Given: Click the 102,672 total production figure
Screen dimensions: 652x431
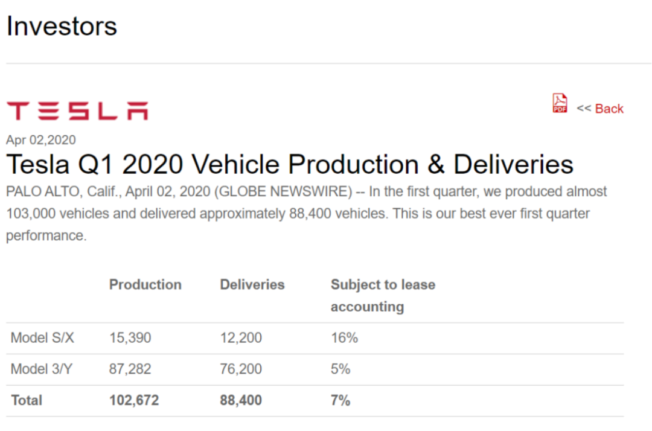Looking at the screenshot, I should pos(134,400).
